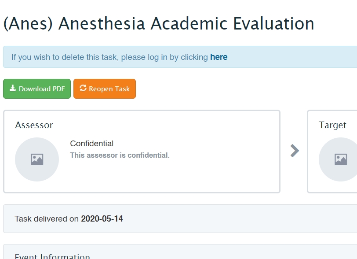Click the refresh icon on Reopen Task
The width and height of the screenshot is (357, 259).
[83, 89]
